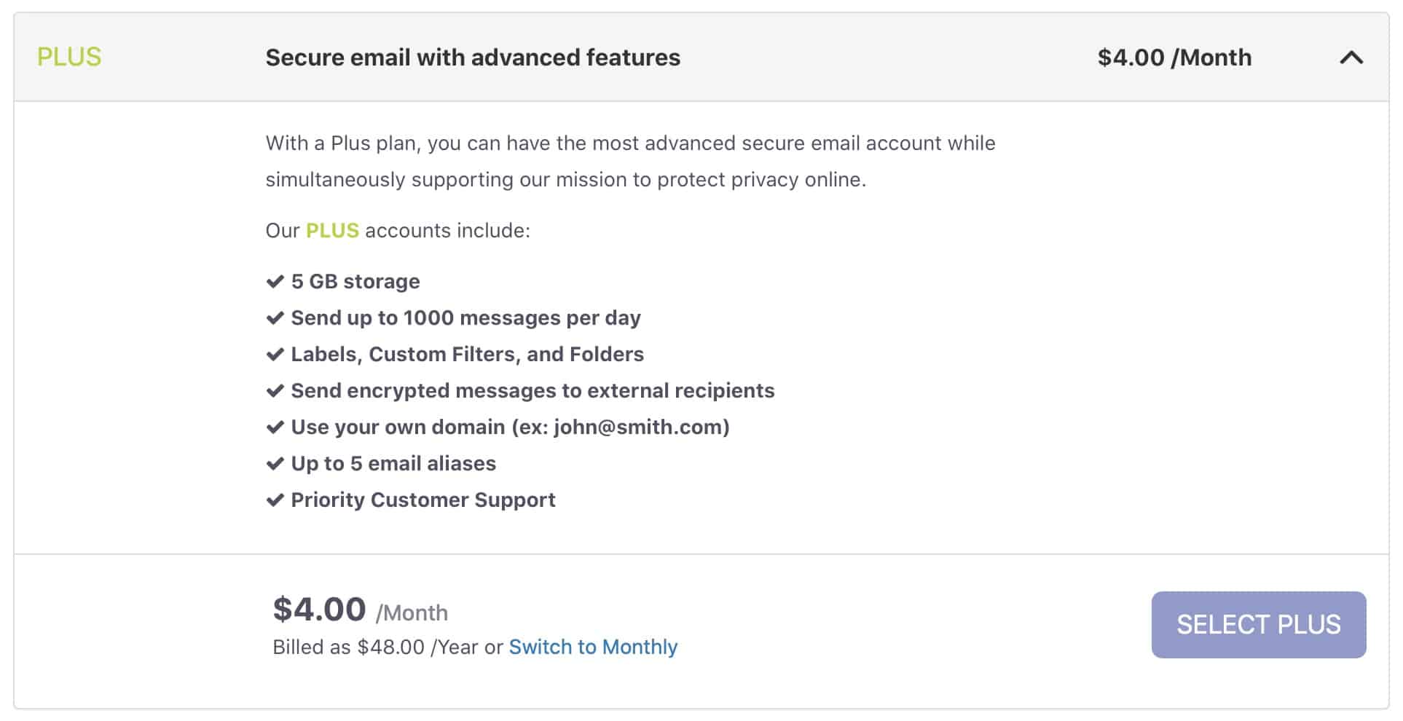1403x721 pixels.
Task: Click the SELECT PLUS button
Action: (x=1258, y=625)
